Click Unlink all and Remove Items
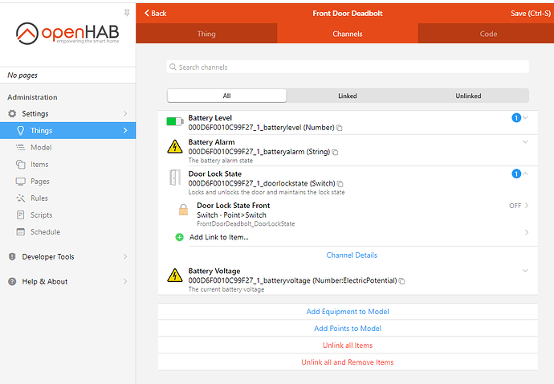 point(347,362)
